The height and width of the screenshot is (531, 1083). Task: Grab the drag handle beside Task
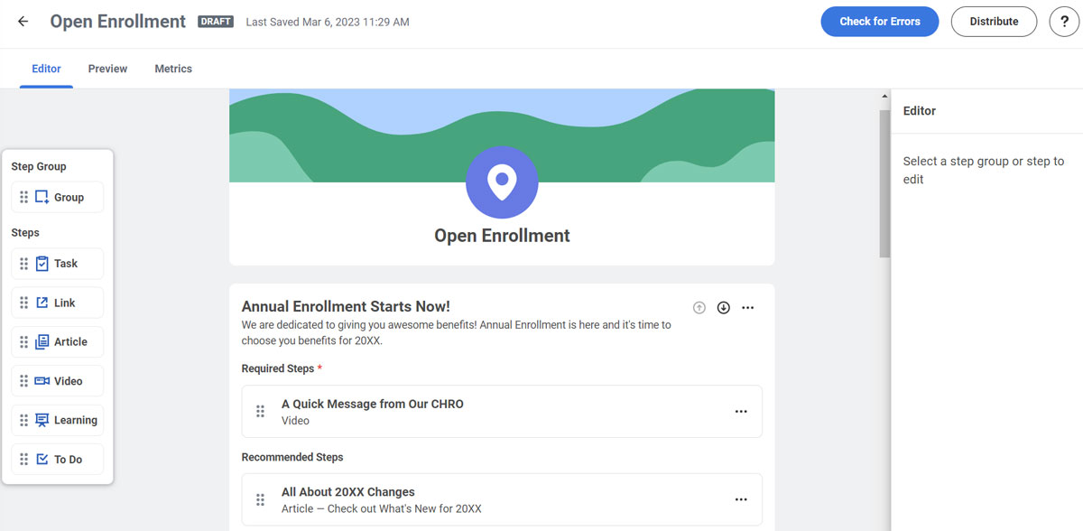(24, 264)
